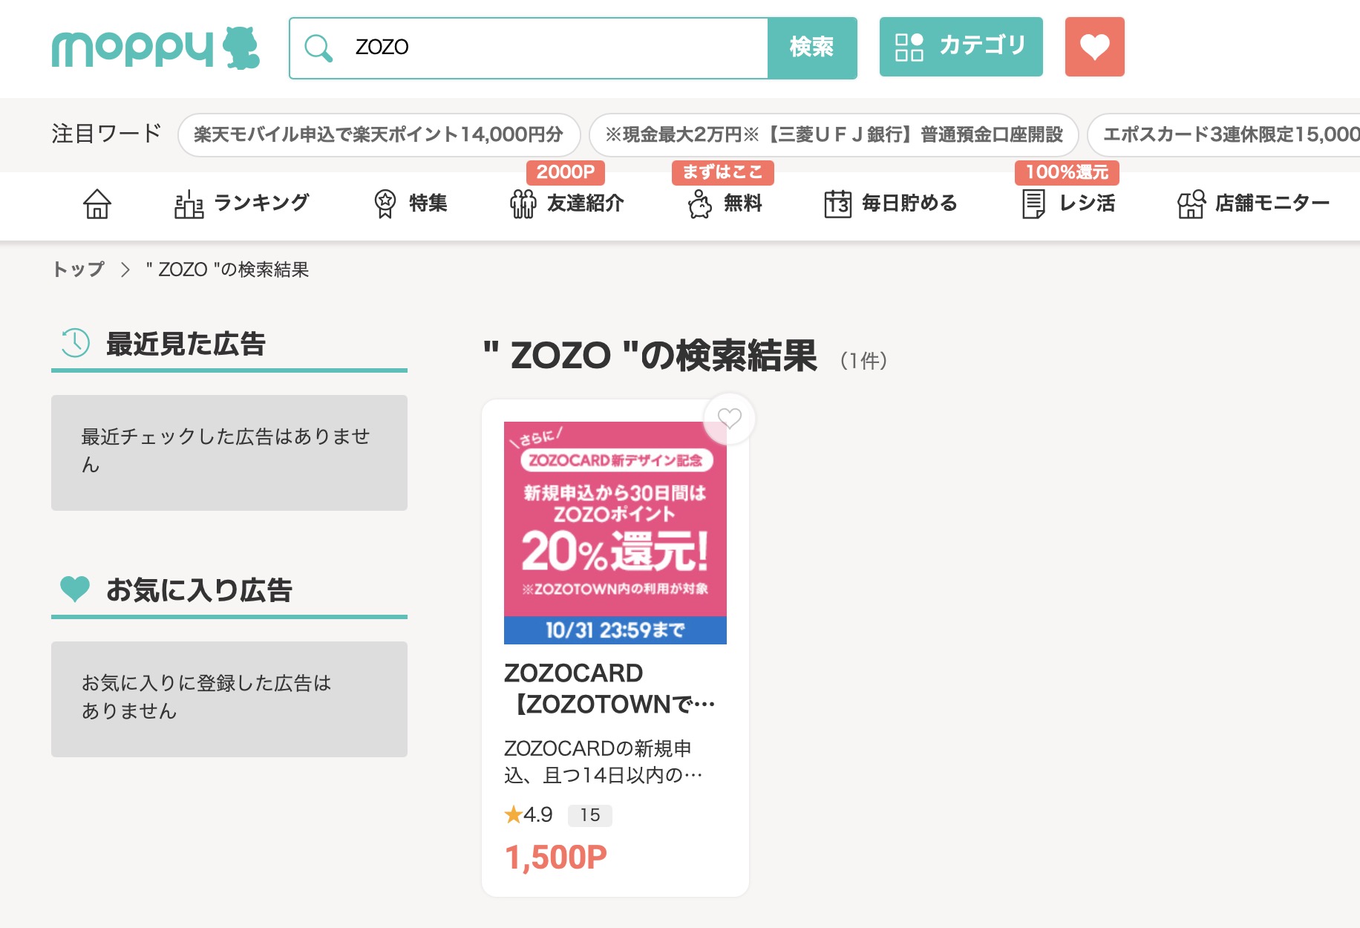The height and width of the screenshot is (928, 1360).
Task: Open the 店舗モニター store icon
Action: pyautogui.click(x=1191, y=203)
